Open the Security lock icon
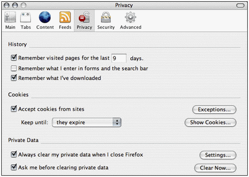249x177 pixels. point(106,17)
